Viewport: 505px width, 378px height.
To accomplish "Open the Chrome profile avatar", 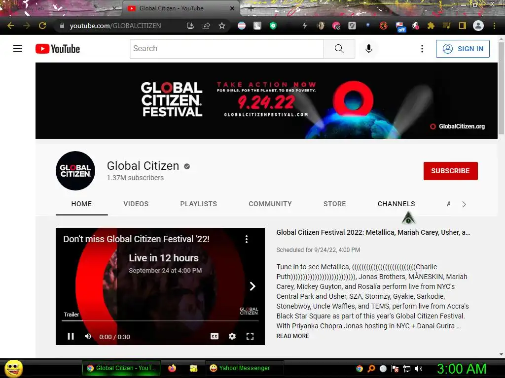I will [478, 26].
